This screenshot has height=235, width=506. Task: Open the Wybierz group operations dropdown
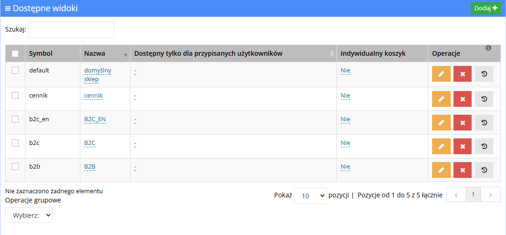click(29, 215)
